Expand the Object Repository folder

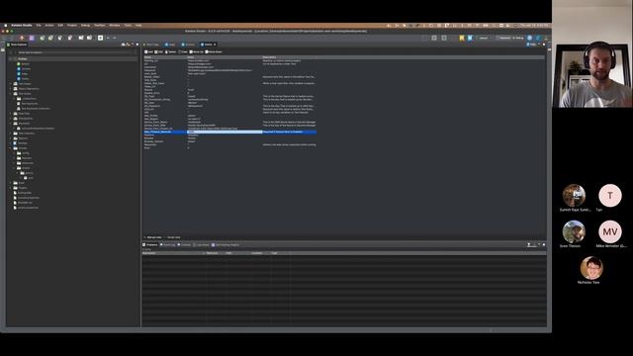(x=11, y=88)
